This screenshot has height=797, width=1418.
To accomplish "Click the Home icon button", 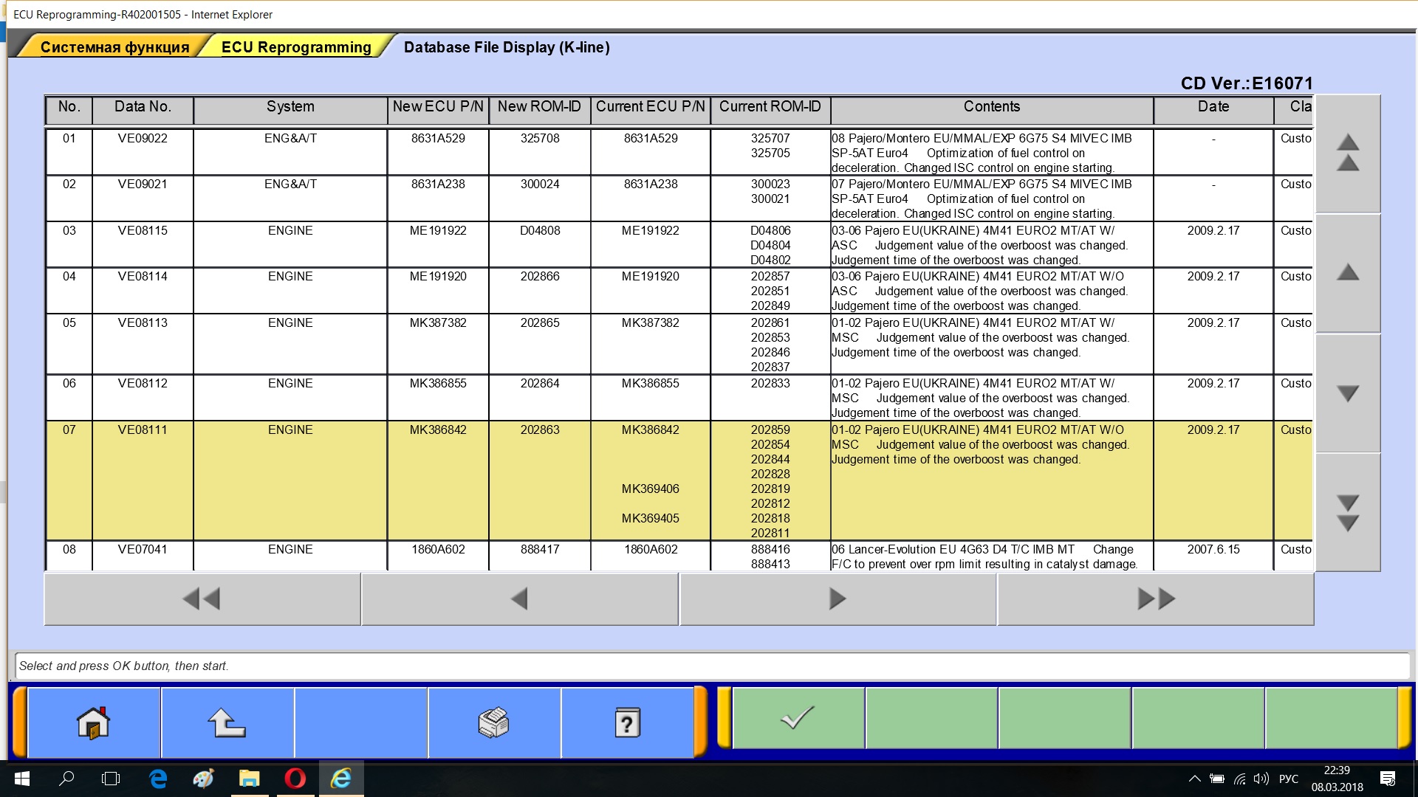I will point(94,722).
